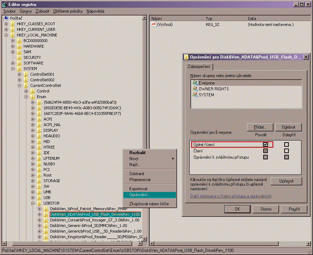
Task: Click the (Výchozí) string value icon
Action: click(154, 24)
